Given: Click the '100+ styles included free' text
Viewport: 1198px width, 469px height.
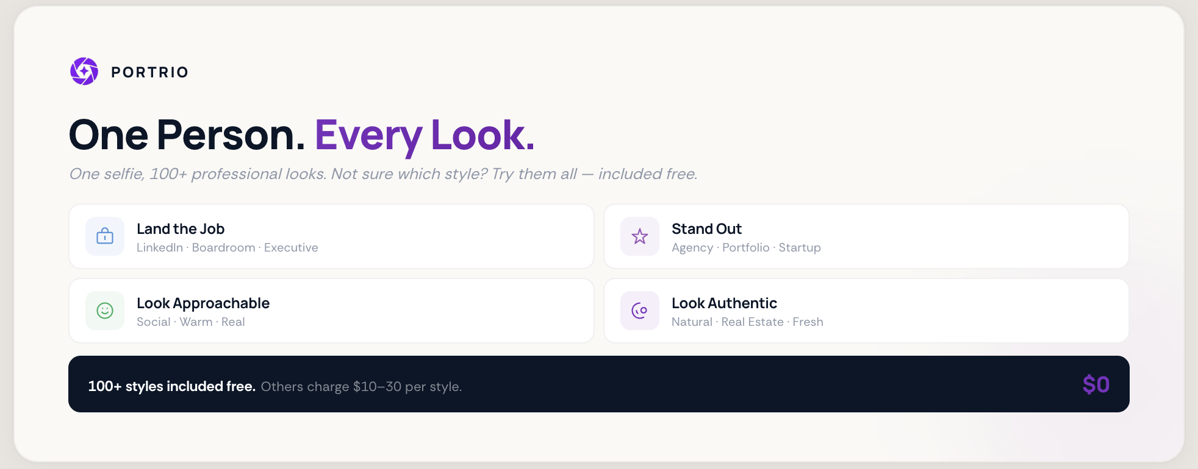Looking at the screenshot, I should (x=171, y=386).
